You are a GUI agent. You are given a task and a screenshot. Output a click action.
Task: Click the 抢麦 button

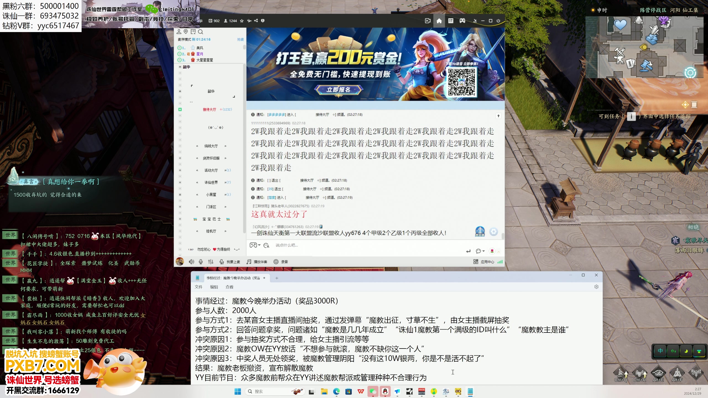(x=241, y=40)
